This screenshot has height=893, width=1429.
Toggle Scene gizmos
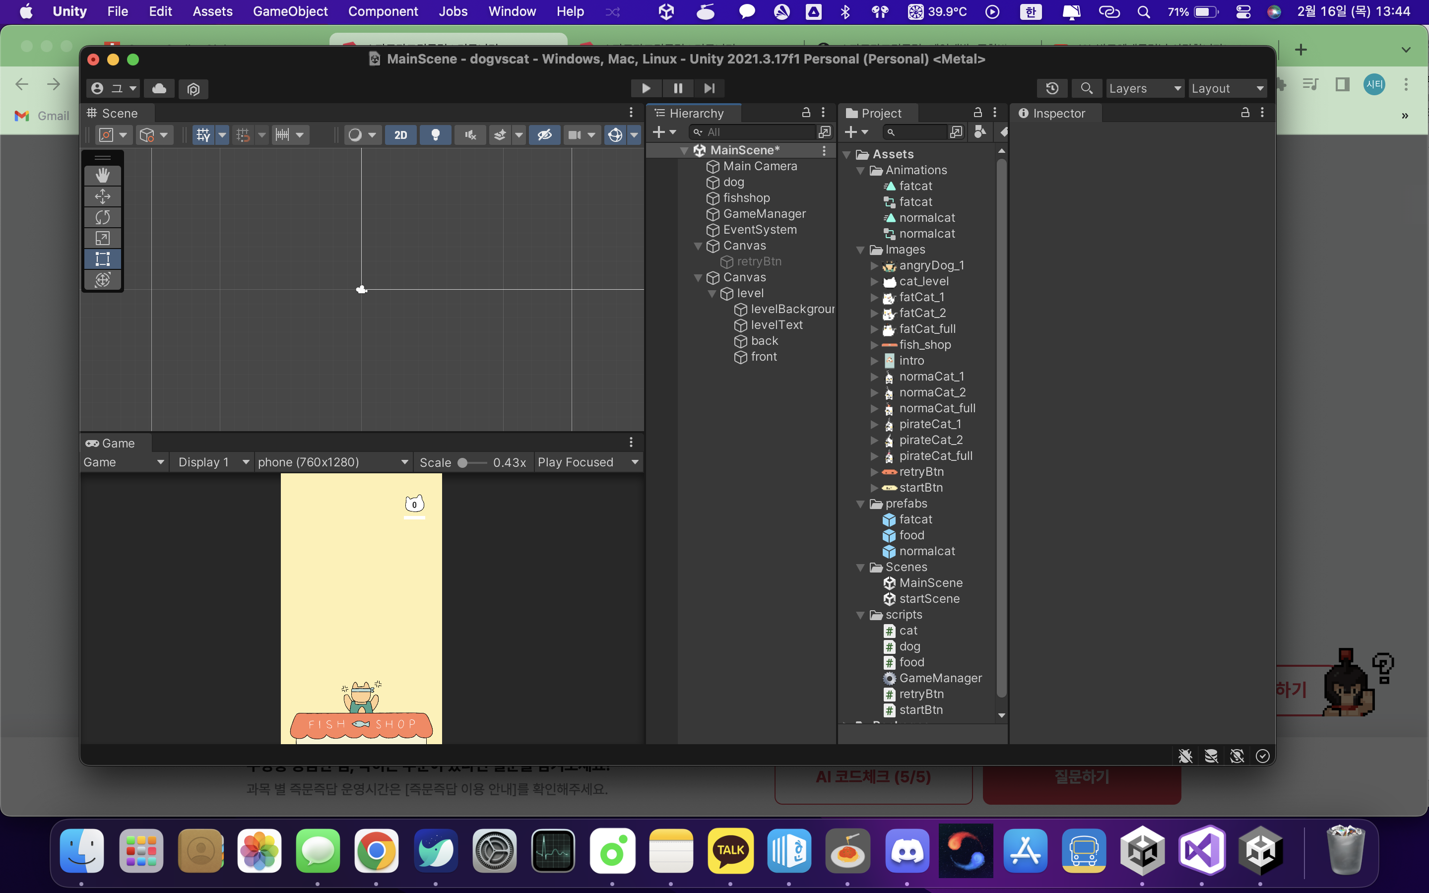[615, 135]
